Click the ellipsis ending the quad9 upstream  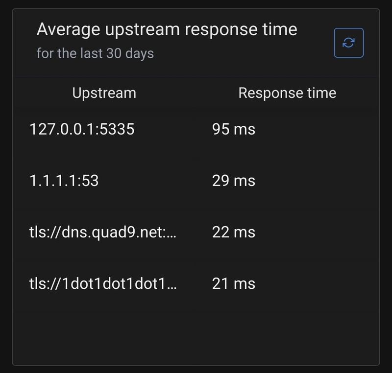[171, 233]
